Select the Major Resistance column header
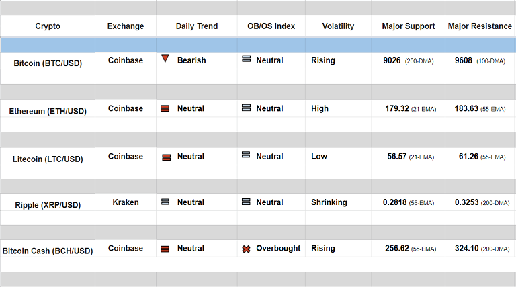516x287 pixels. coord(479,26)
